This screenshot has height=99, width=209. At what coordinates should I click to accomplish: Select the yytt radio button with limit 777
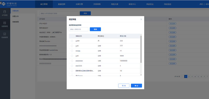(72, 46)
